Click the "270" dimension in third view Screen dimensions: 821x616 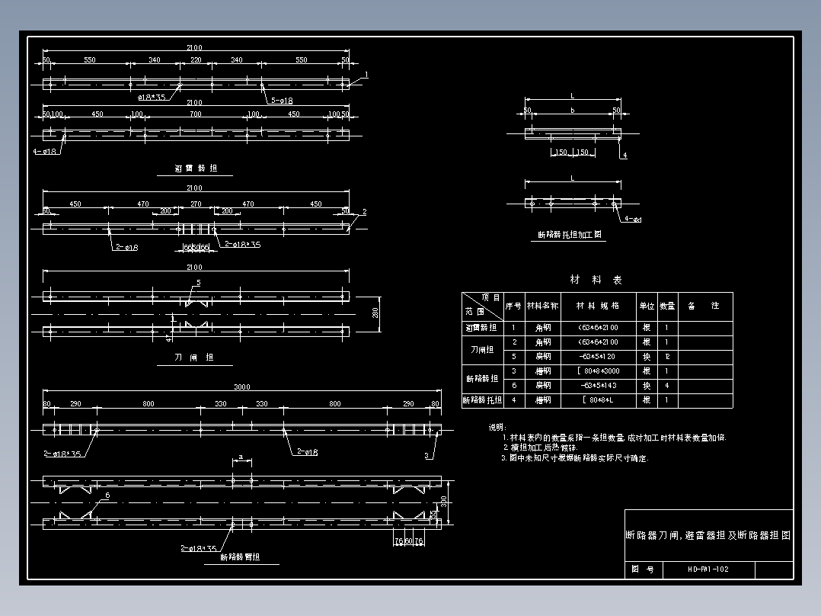coord(196,204)
